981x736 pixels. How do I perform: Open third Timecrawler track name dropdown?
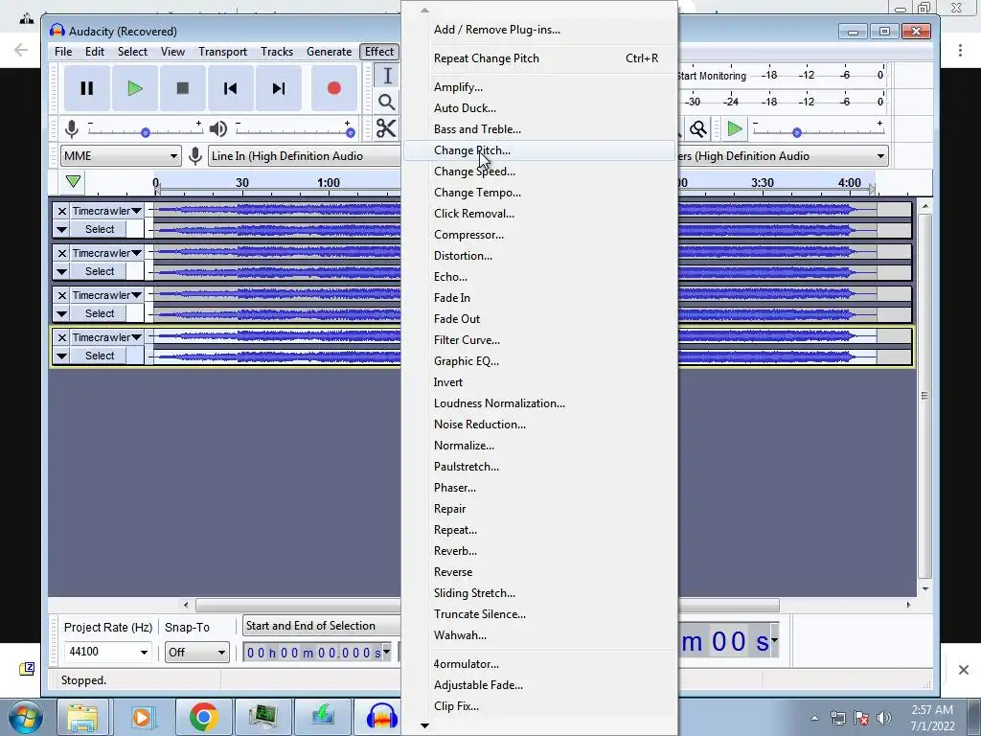coord(107,295)
